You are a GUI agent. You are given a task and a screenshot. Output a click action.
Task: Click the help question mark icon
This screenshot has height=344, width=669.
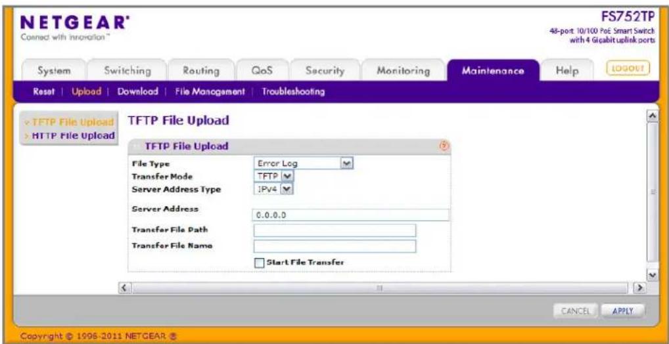pos(444,146)
